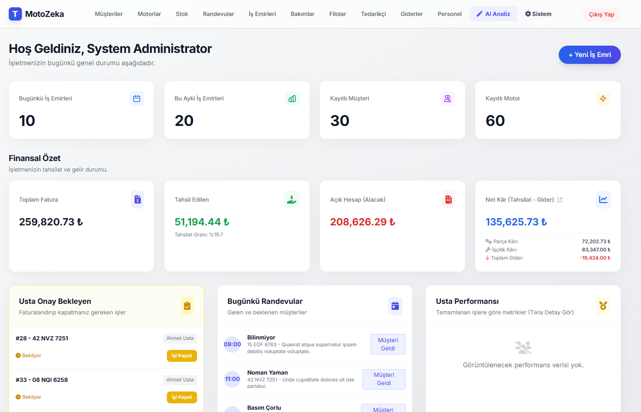Create a new work order with Yeni İş Emri
Viewport: 641px width, 412px height.
pyautogui.click(x=589, y=55)
